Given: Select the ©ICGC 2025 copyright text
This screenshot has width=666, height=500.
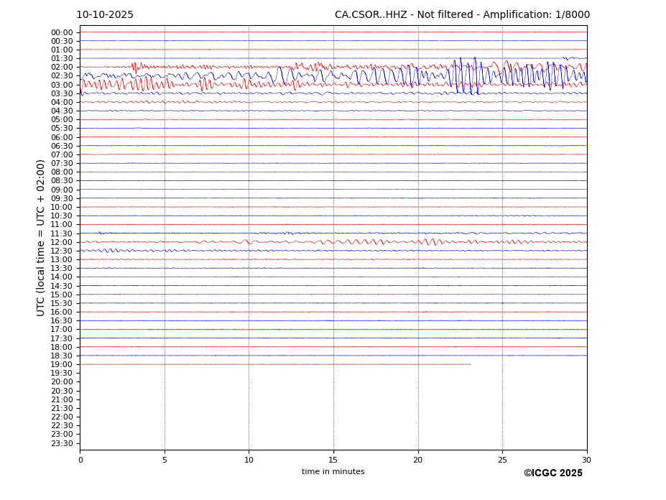Looking at the screenshot, I should click(552, 473).
